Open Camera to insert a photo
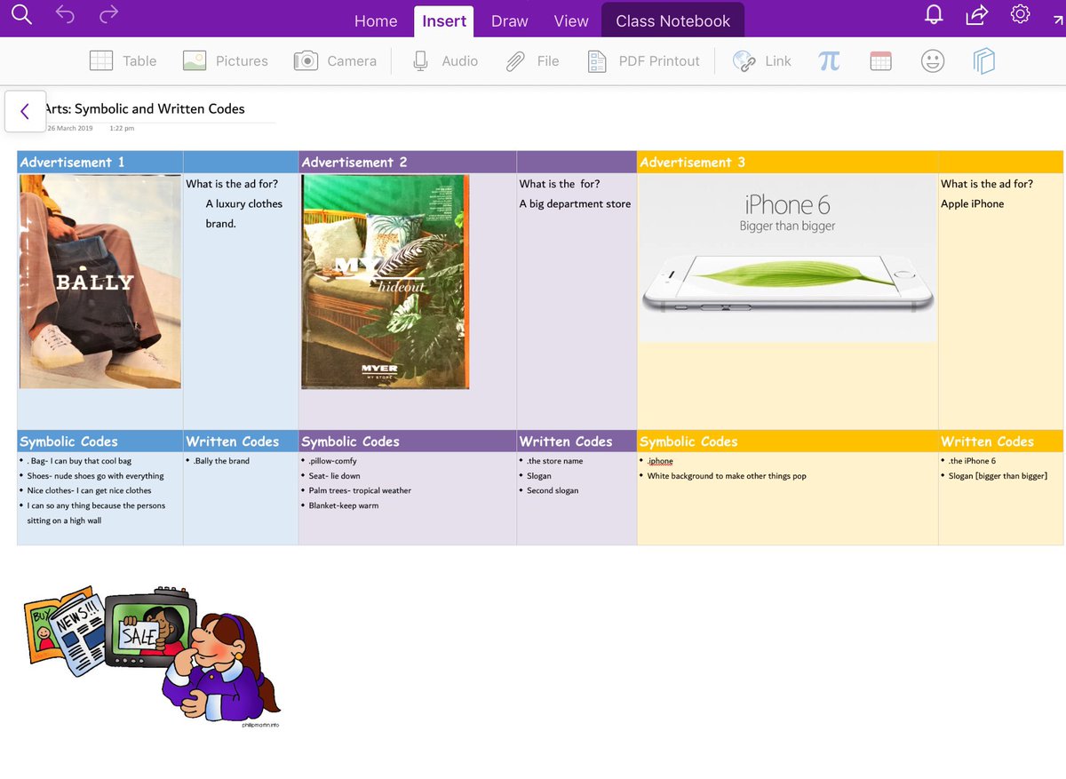Image resolution: width=1066 pixels, height=779 pixels. (x=335, y=60)
